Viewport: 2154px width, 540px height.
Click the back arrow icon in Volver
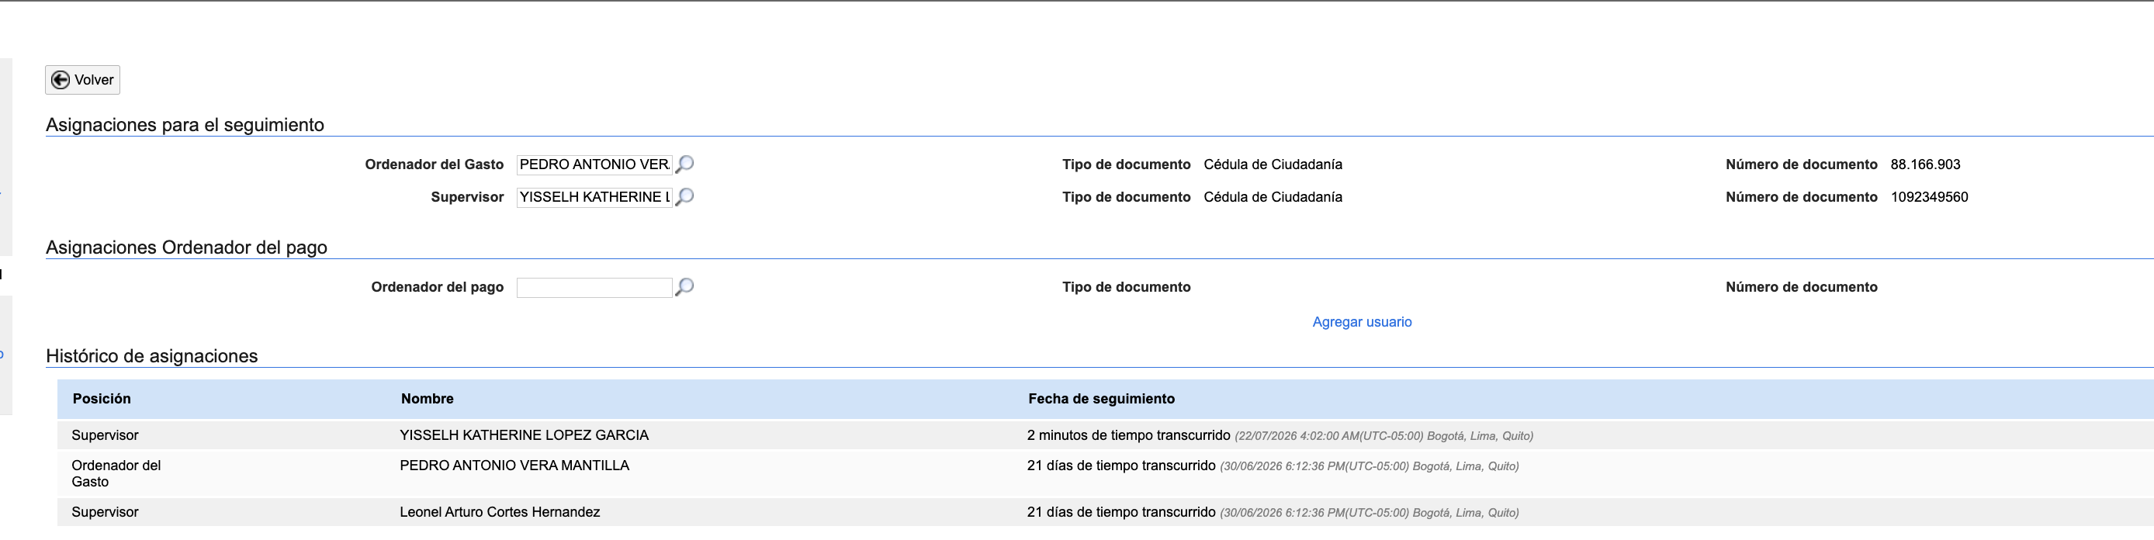(61, 80)
